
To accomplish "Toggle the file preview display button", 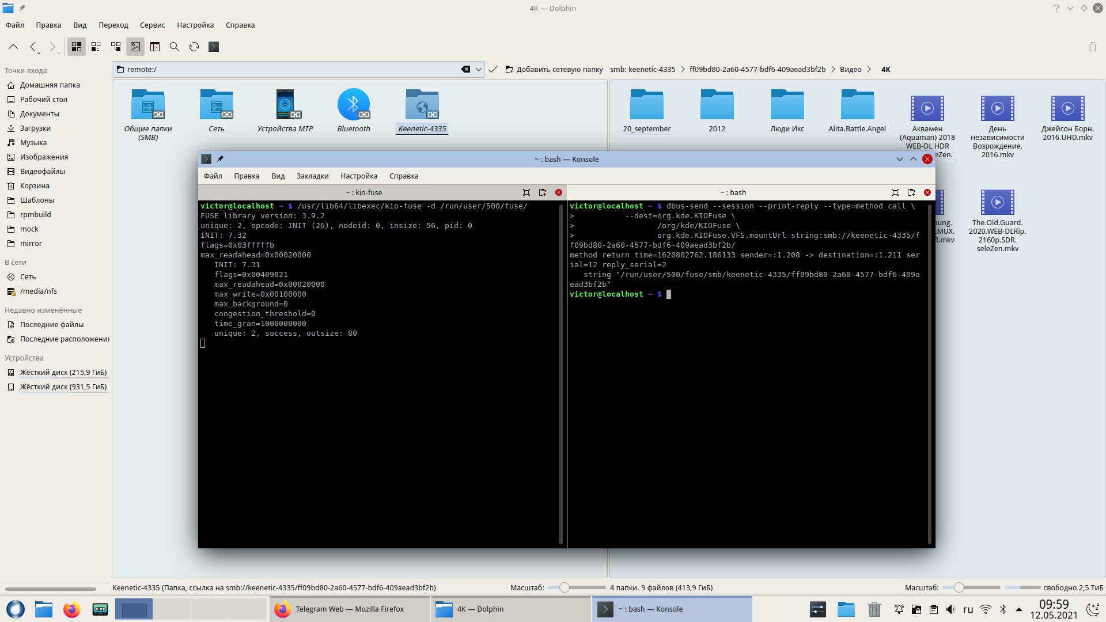I will 135,47.
